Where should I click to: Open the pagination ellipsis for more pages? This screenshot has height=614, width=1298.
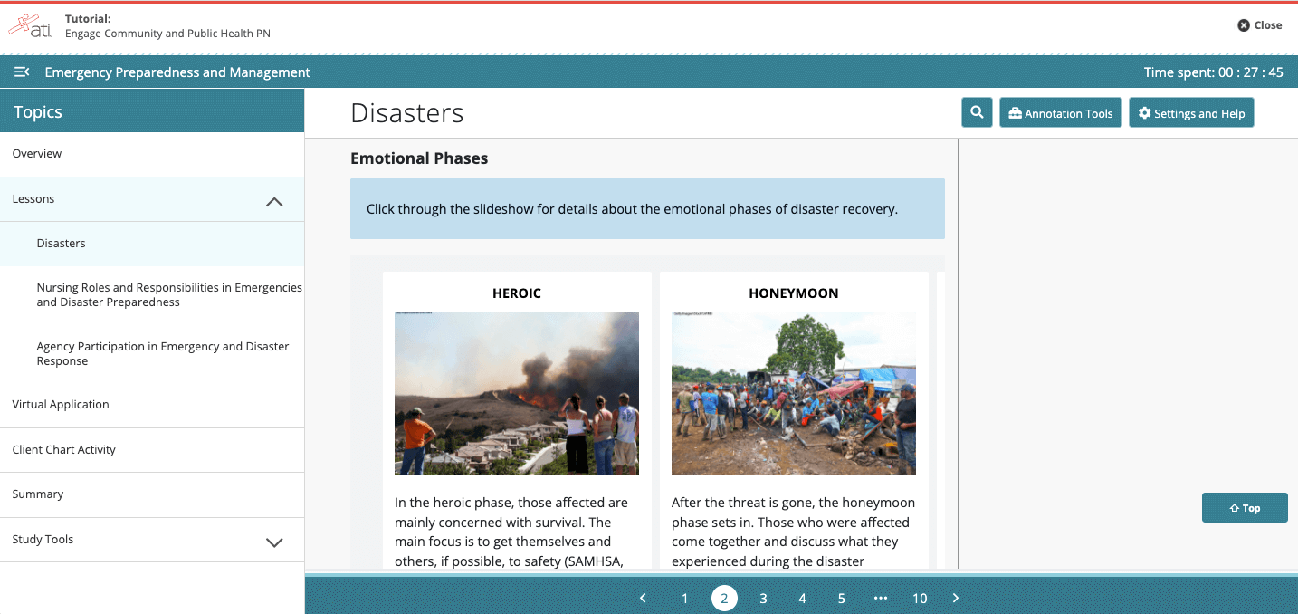[880, 598]
